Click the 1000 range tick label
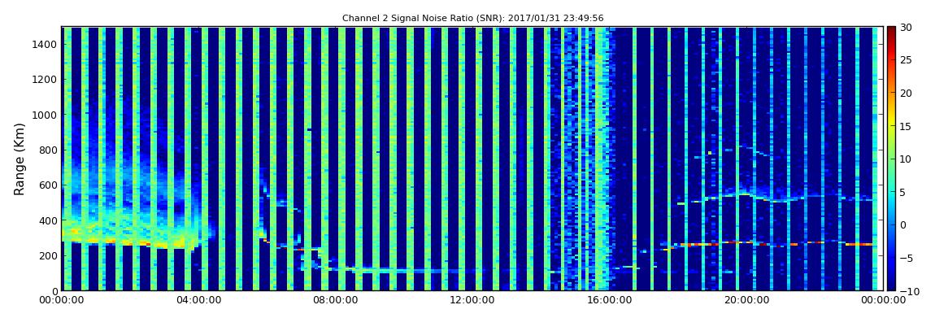 pyautogui.click(x=46, y=115)
